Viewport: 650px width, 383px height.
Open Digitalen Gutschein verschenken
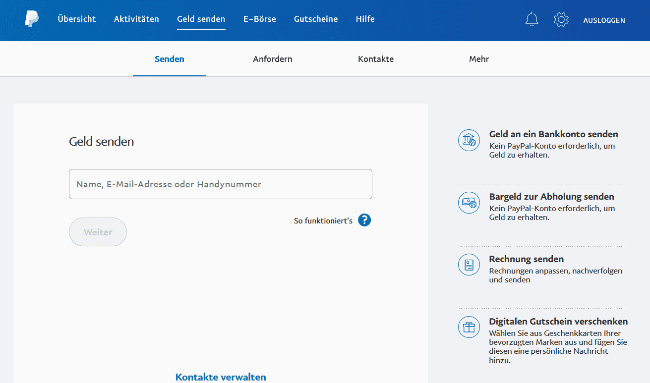558,321
